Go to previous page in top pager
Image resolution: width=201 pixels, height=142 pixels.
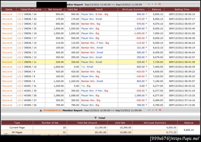pos(152,4)
